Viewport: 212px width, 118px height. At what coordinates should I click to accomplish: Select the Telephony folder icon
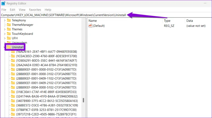point(9,20)
